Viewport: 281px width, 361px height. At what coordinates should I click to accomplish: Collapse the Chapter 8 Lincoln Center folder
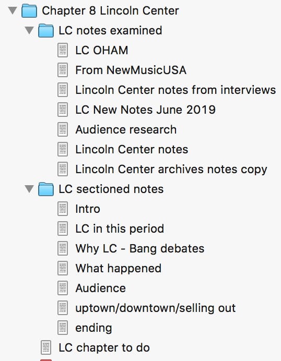13,10
